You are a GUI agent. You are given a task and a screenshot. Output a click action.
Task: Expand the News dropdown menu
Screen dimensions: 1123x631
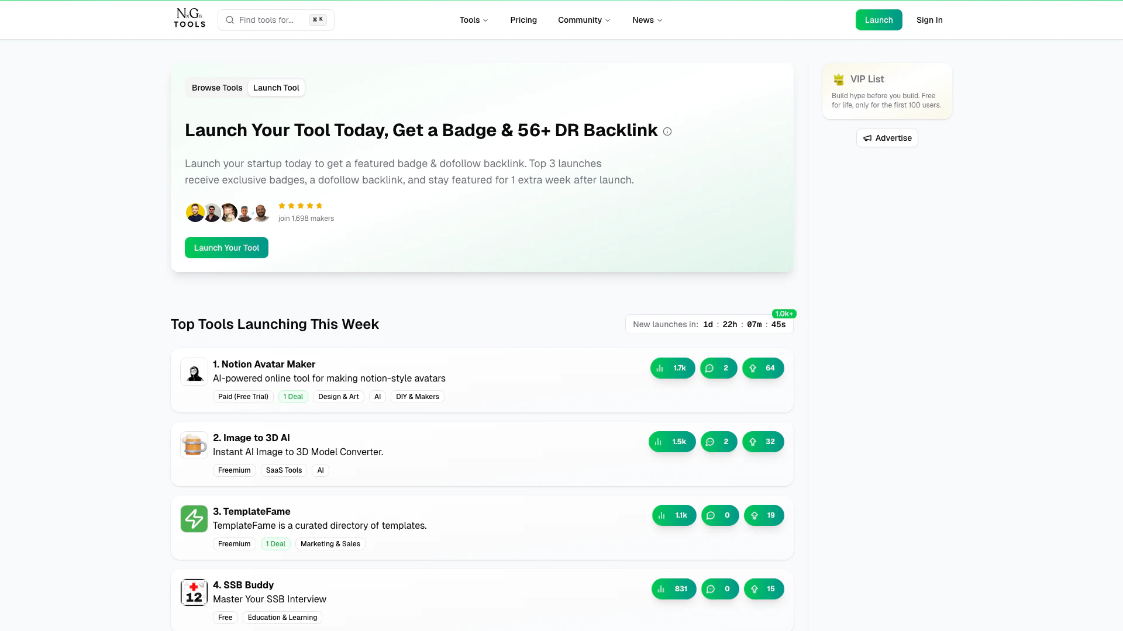647,20
